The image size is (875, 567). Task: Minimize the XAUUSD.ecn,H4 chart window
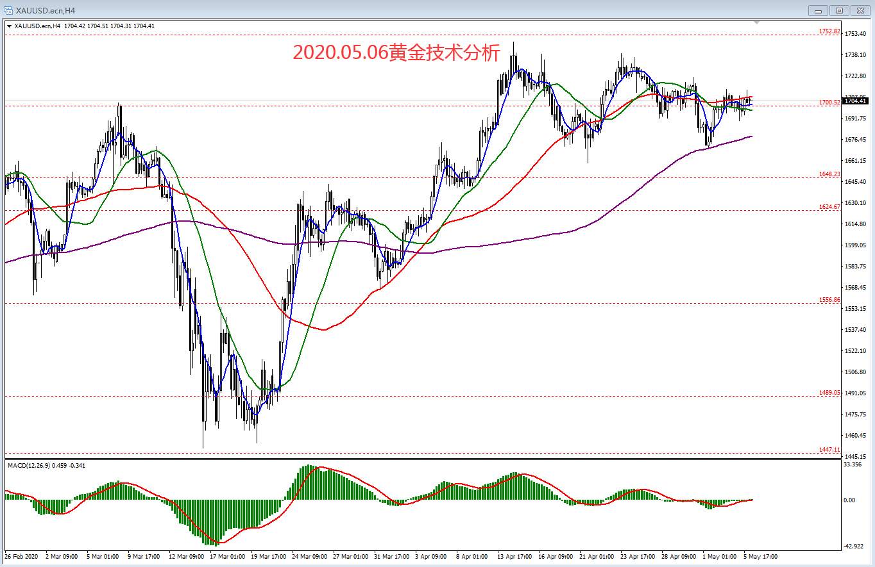tap(818, 10)
